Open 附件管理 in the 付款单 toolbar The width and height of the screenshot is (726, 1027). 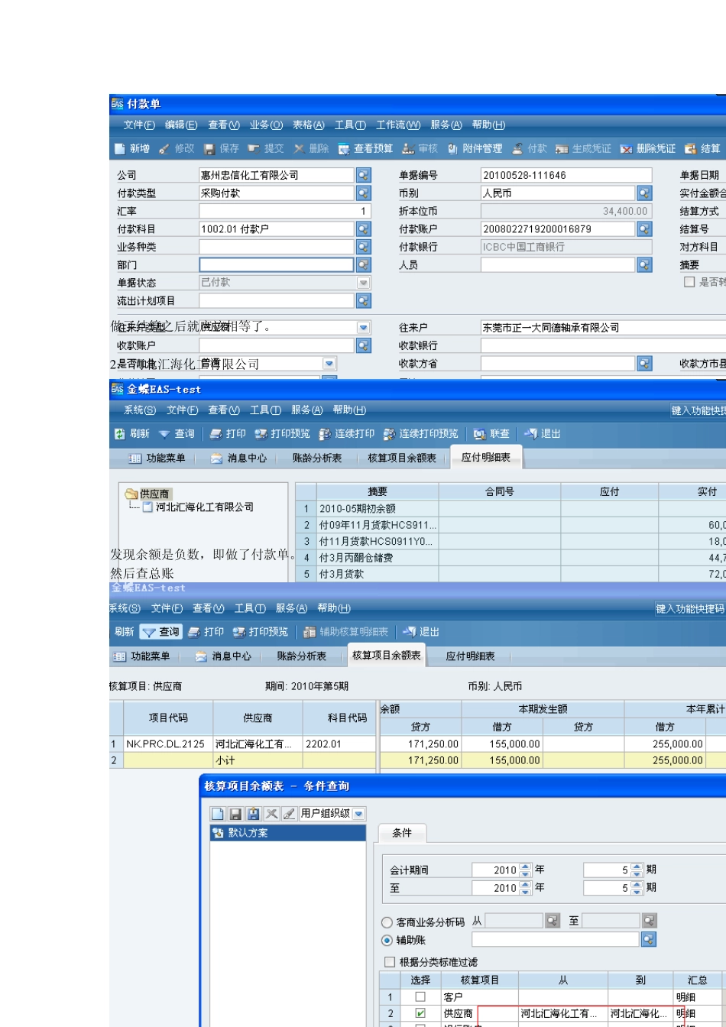[x=475, y=149]
